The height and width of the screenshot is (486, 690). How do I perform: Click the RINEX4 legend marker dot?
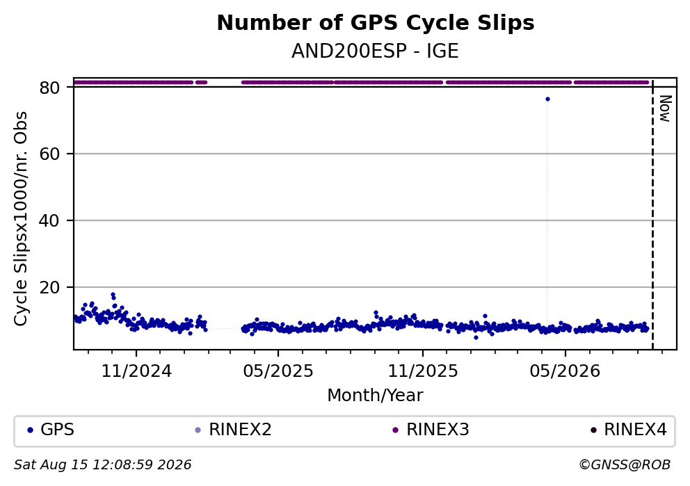593,430
